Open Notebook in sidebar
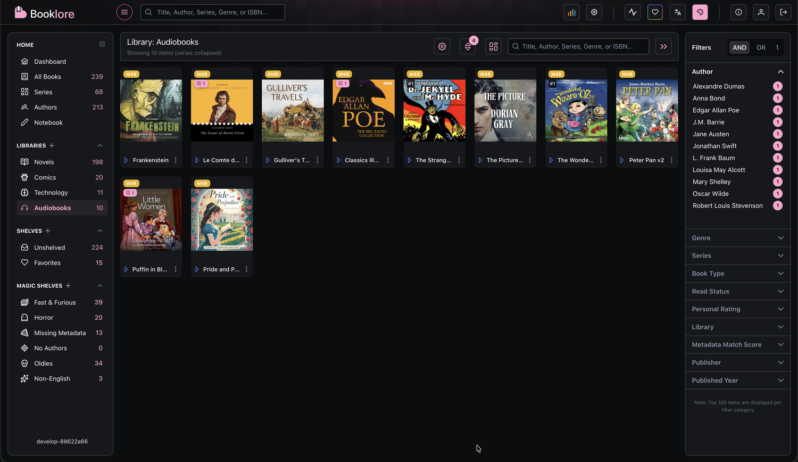The width and height of the screenshot is (798, 462). tap(62, 122)
